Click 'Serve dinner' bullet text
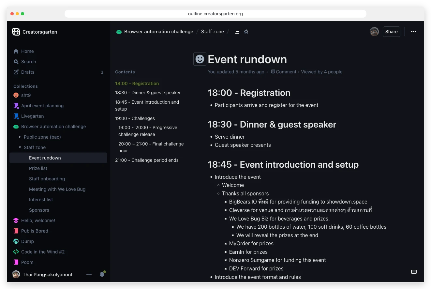The image size is (431, 289). (x=230, y=137)
